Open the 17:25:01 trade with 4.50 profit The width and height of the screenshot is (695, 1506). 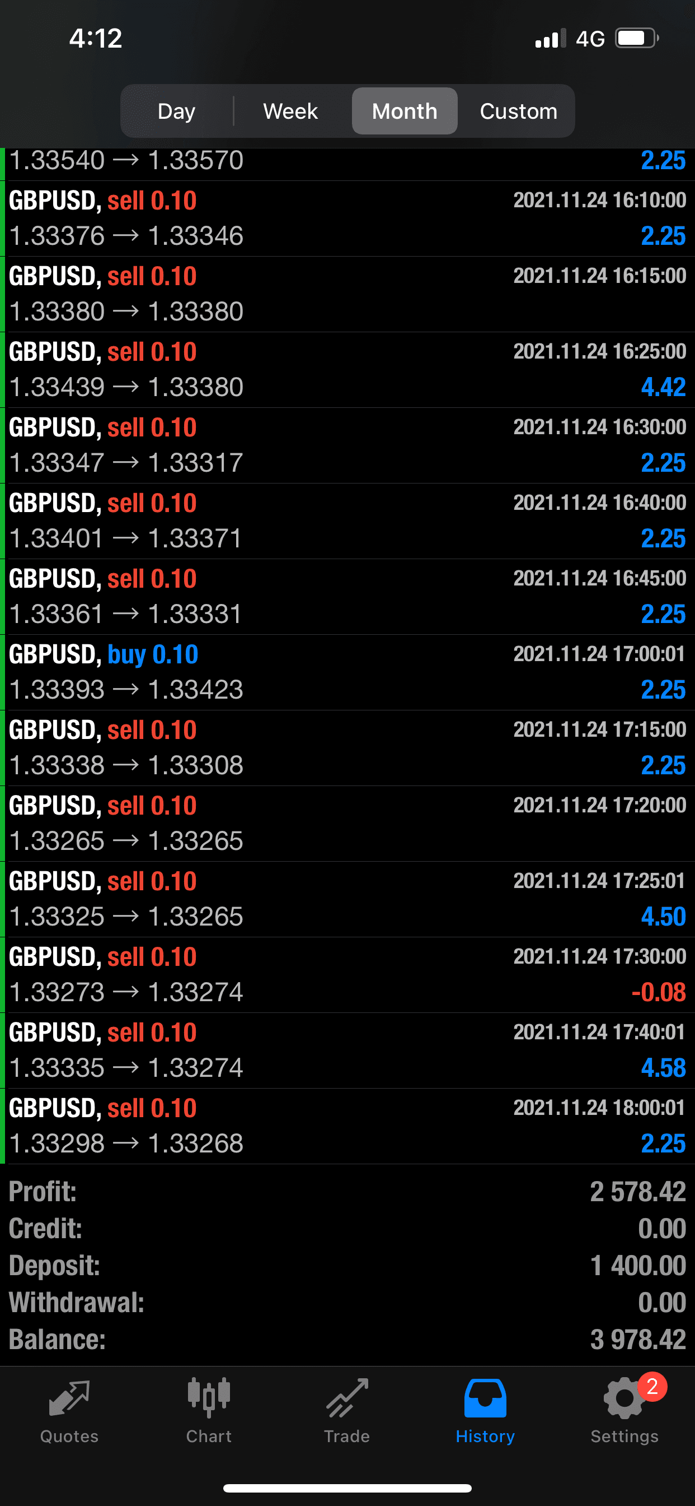pos(347,899)
